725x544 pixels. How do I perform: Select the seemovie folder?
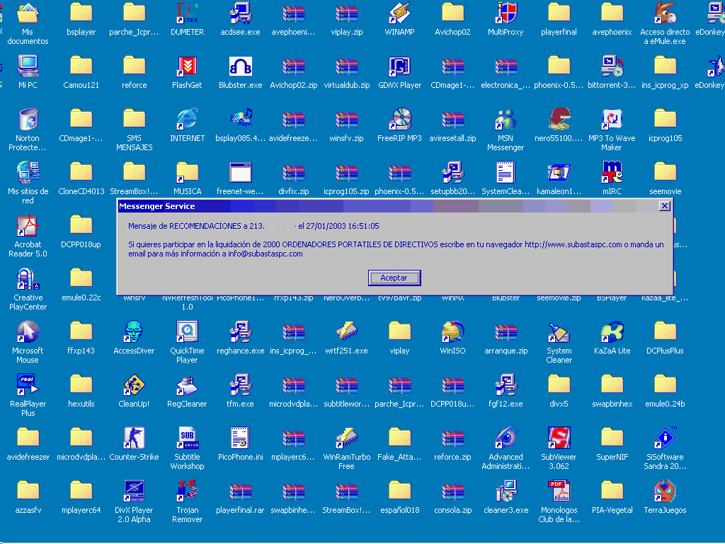tap(665, 173)
